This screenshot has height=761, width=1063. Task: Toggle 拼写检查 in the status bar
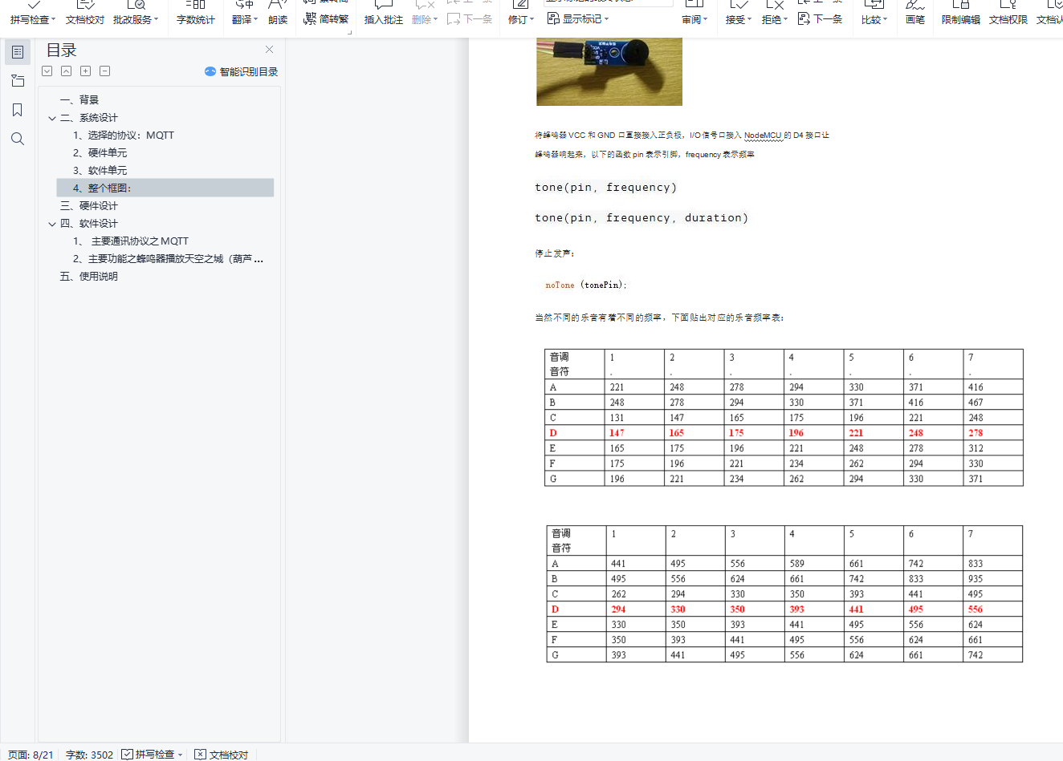click(148, 755)
